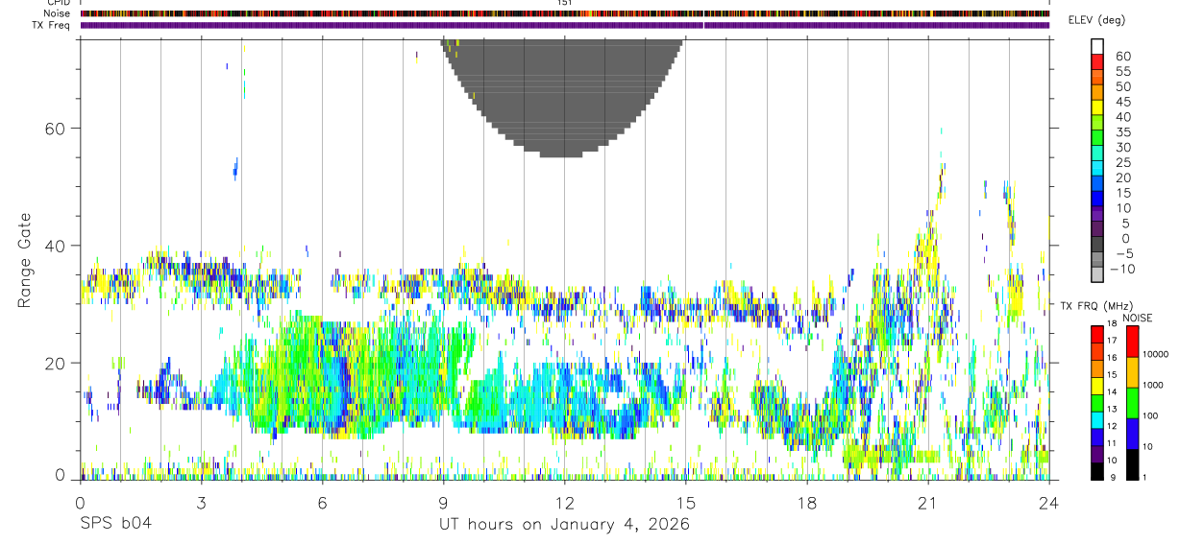Click hour tick label "6" on time axis
1180x544 pixels.
(x=322, y=503)
